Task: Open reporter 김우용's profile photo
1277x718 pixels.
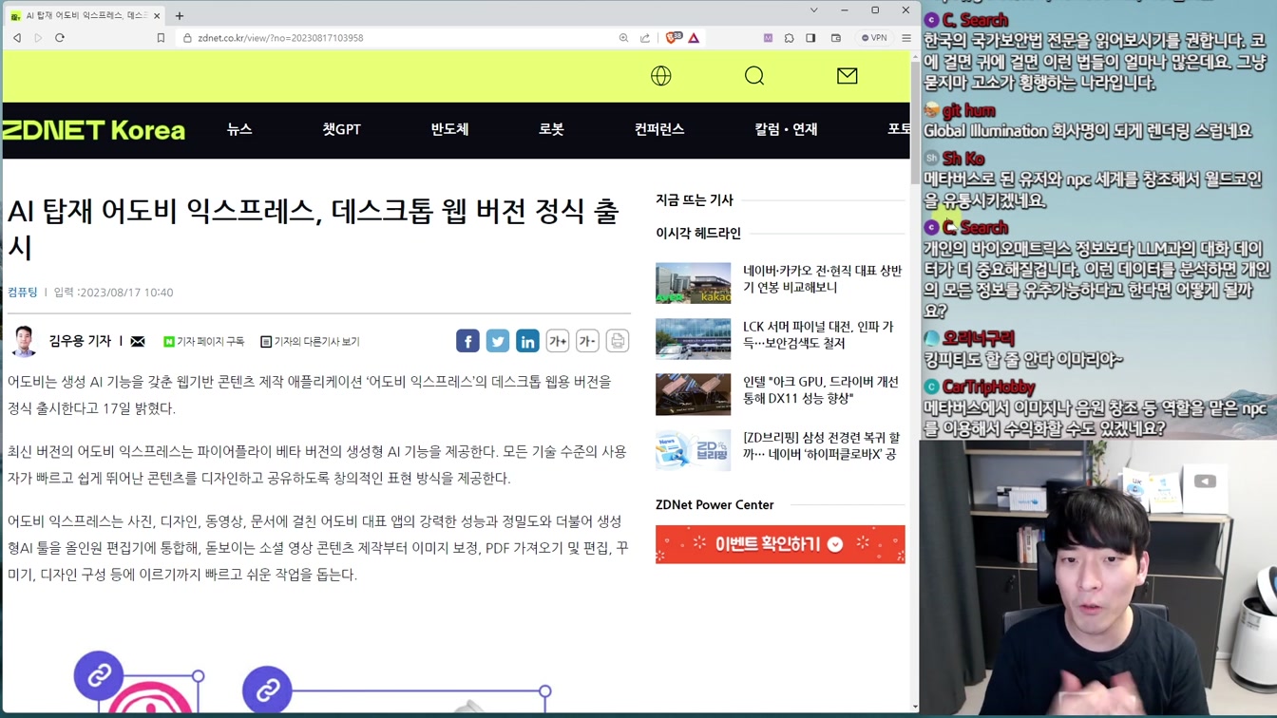Action: tap(24, 340)
